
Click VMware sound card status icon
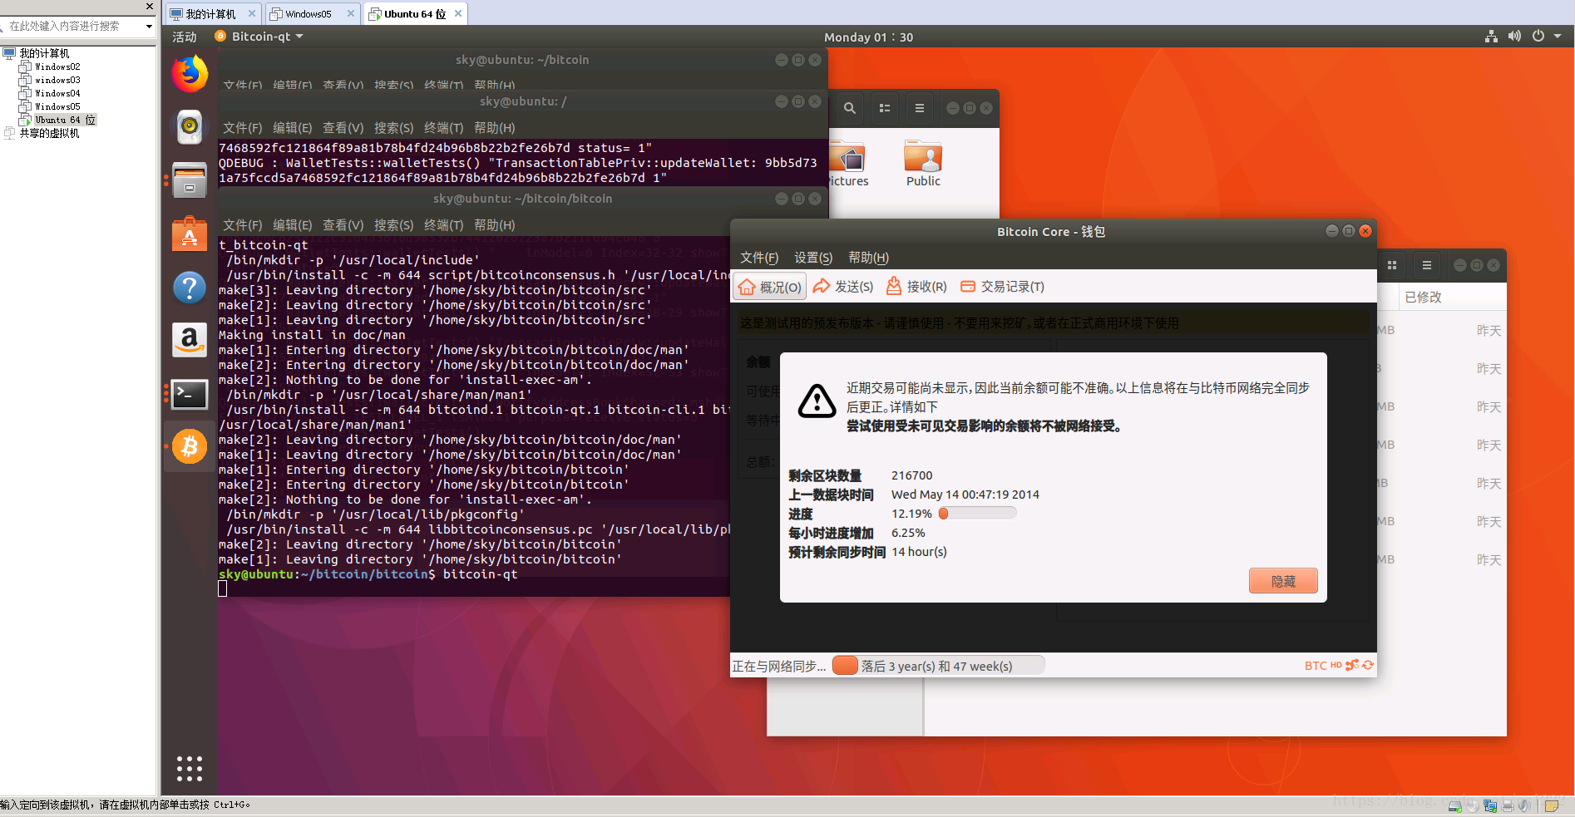(x=1524, y=805)
